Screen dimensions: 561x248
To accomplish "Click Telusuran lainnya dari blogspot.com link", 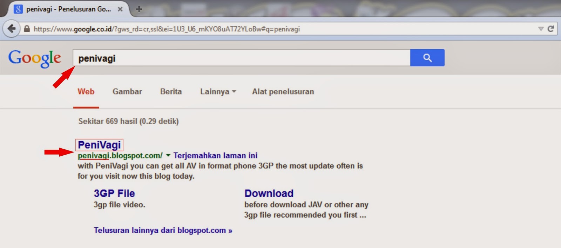I will pyautogui.click(x=163, y=231).
